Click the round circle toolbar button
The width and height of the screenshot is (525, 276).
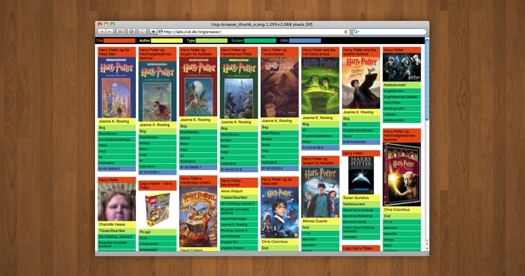point(132,31)
